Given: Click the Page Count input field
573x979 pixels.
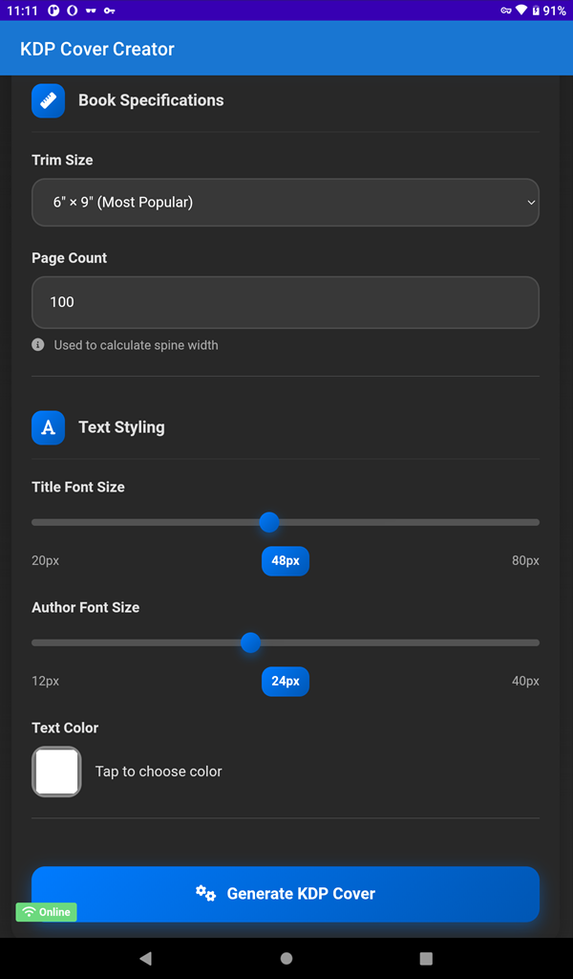Looking at the screenshot, I should pos(286,302).
